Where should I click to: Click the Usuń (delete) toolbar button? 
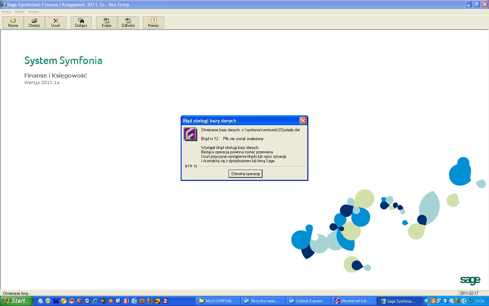tap(56, 22)
